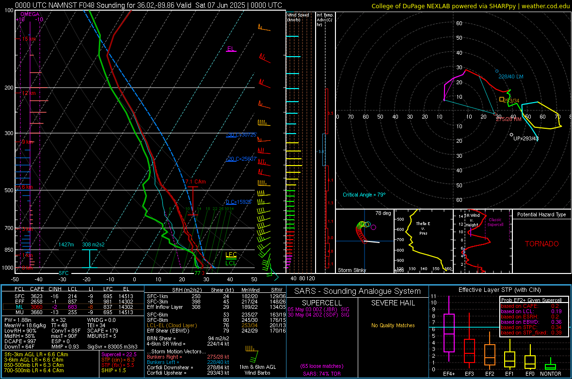This screenshot has height=379, width=572.
Task: Click the green LCL label on skew-T
Action: (231, 263)
